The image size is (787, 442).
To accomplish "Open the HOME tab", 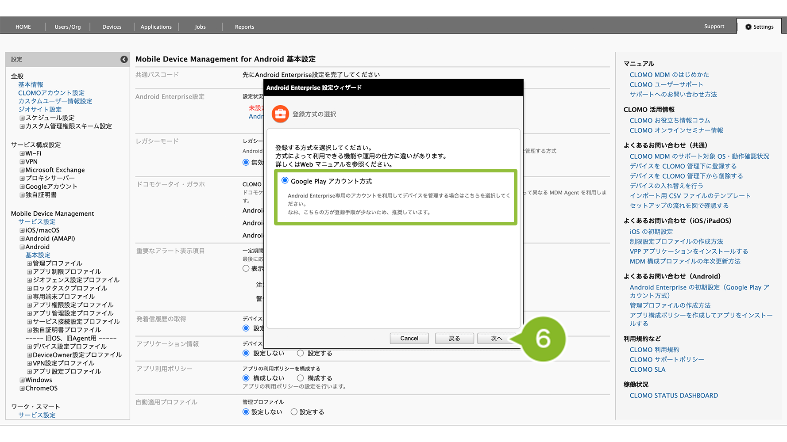I will coord(23,27).
